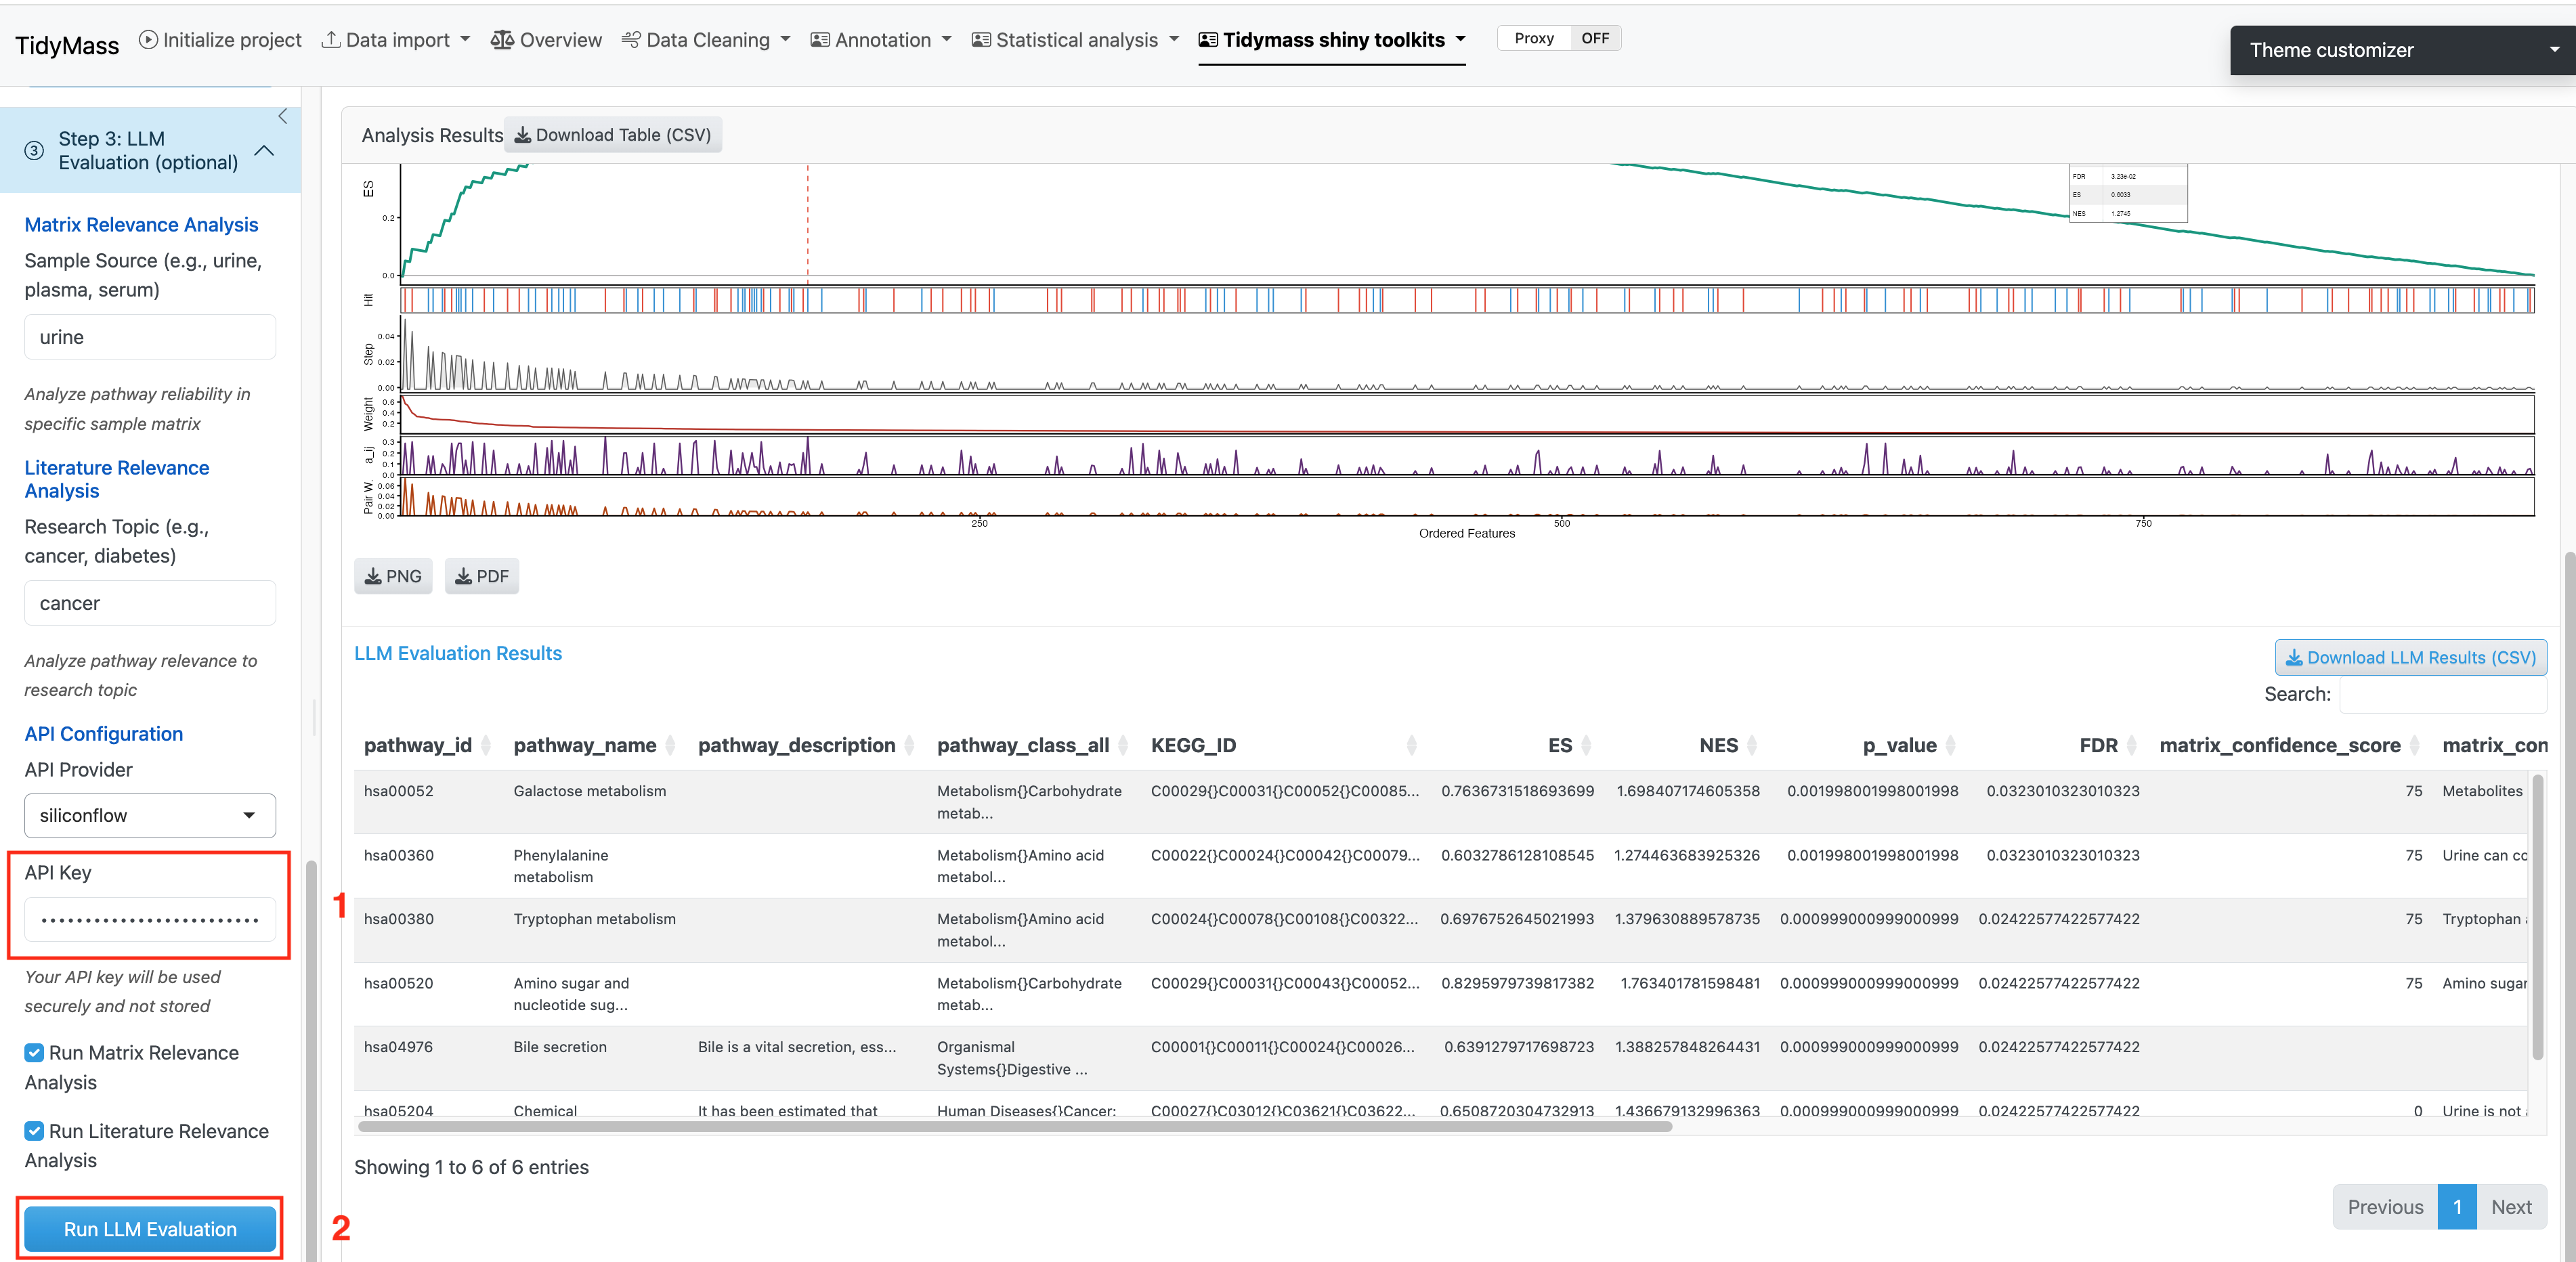Viewport: 2576px width, 1262px height.
Task: Click the Initialize project play icon
Action: pyautogui.click(x=148, y=40)
